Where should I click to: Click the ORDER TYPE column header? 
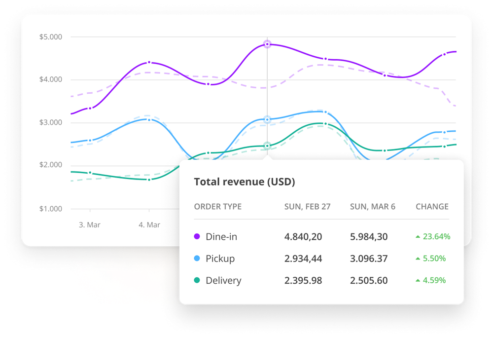point(218,207)
